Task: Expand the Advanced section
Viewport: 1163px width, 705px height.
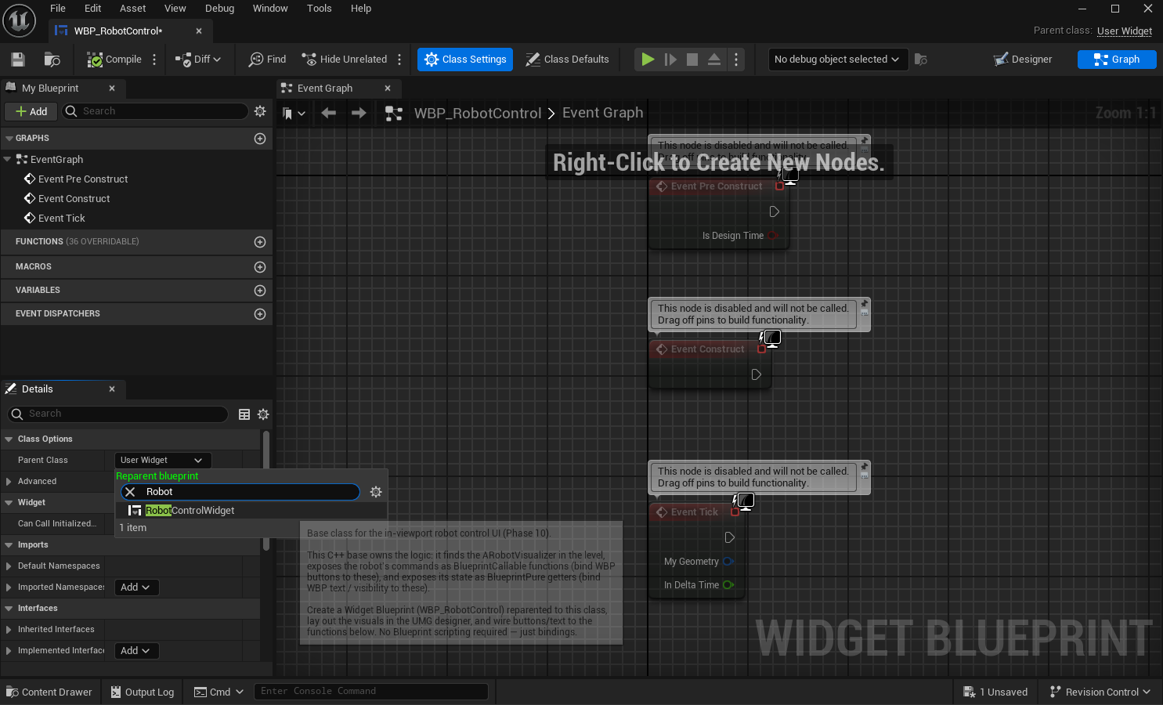Action: [x=9, y=482]
